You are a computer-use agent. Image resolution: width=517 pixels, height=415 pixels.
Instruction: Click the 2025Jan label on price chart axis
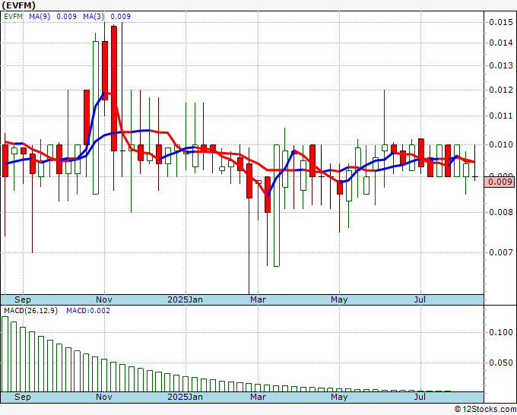coord(185,299)
